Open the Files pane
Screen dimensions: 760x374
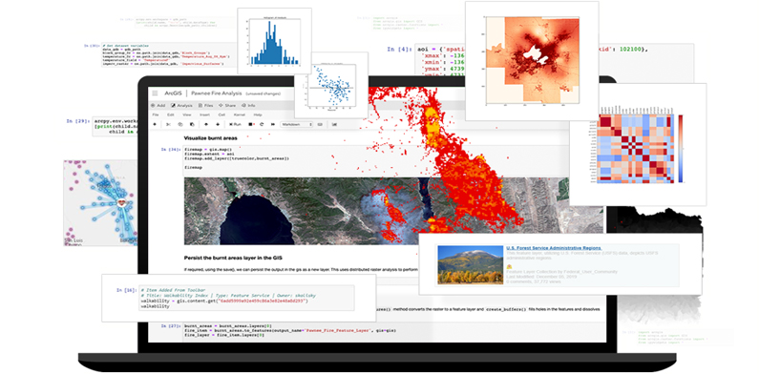coord(205,105)
